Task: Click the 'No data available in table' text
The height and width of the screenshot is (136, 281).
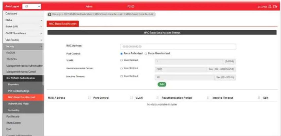Action: click(x=162, y=105)
